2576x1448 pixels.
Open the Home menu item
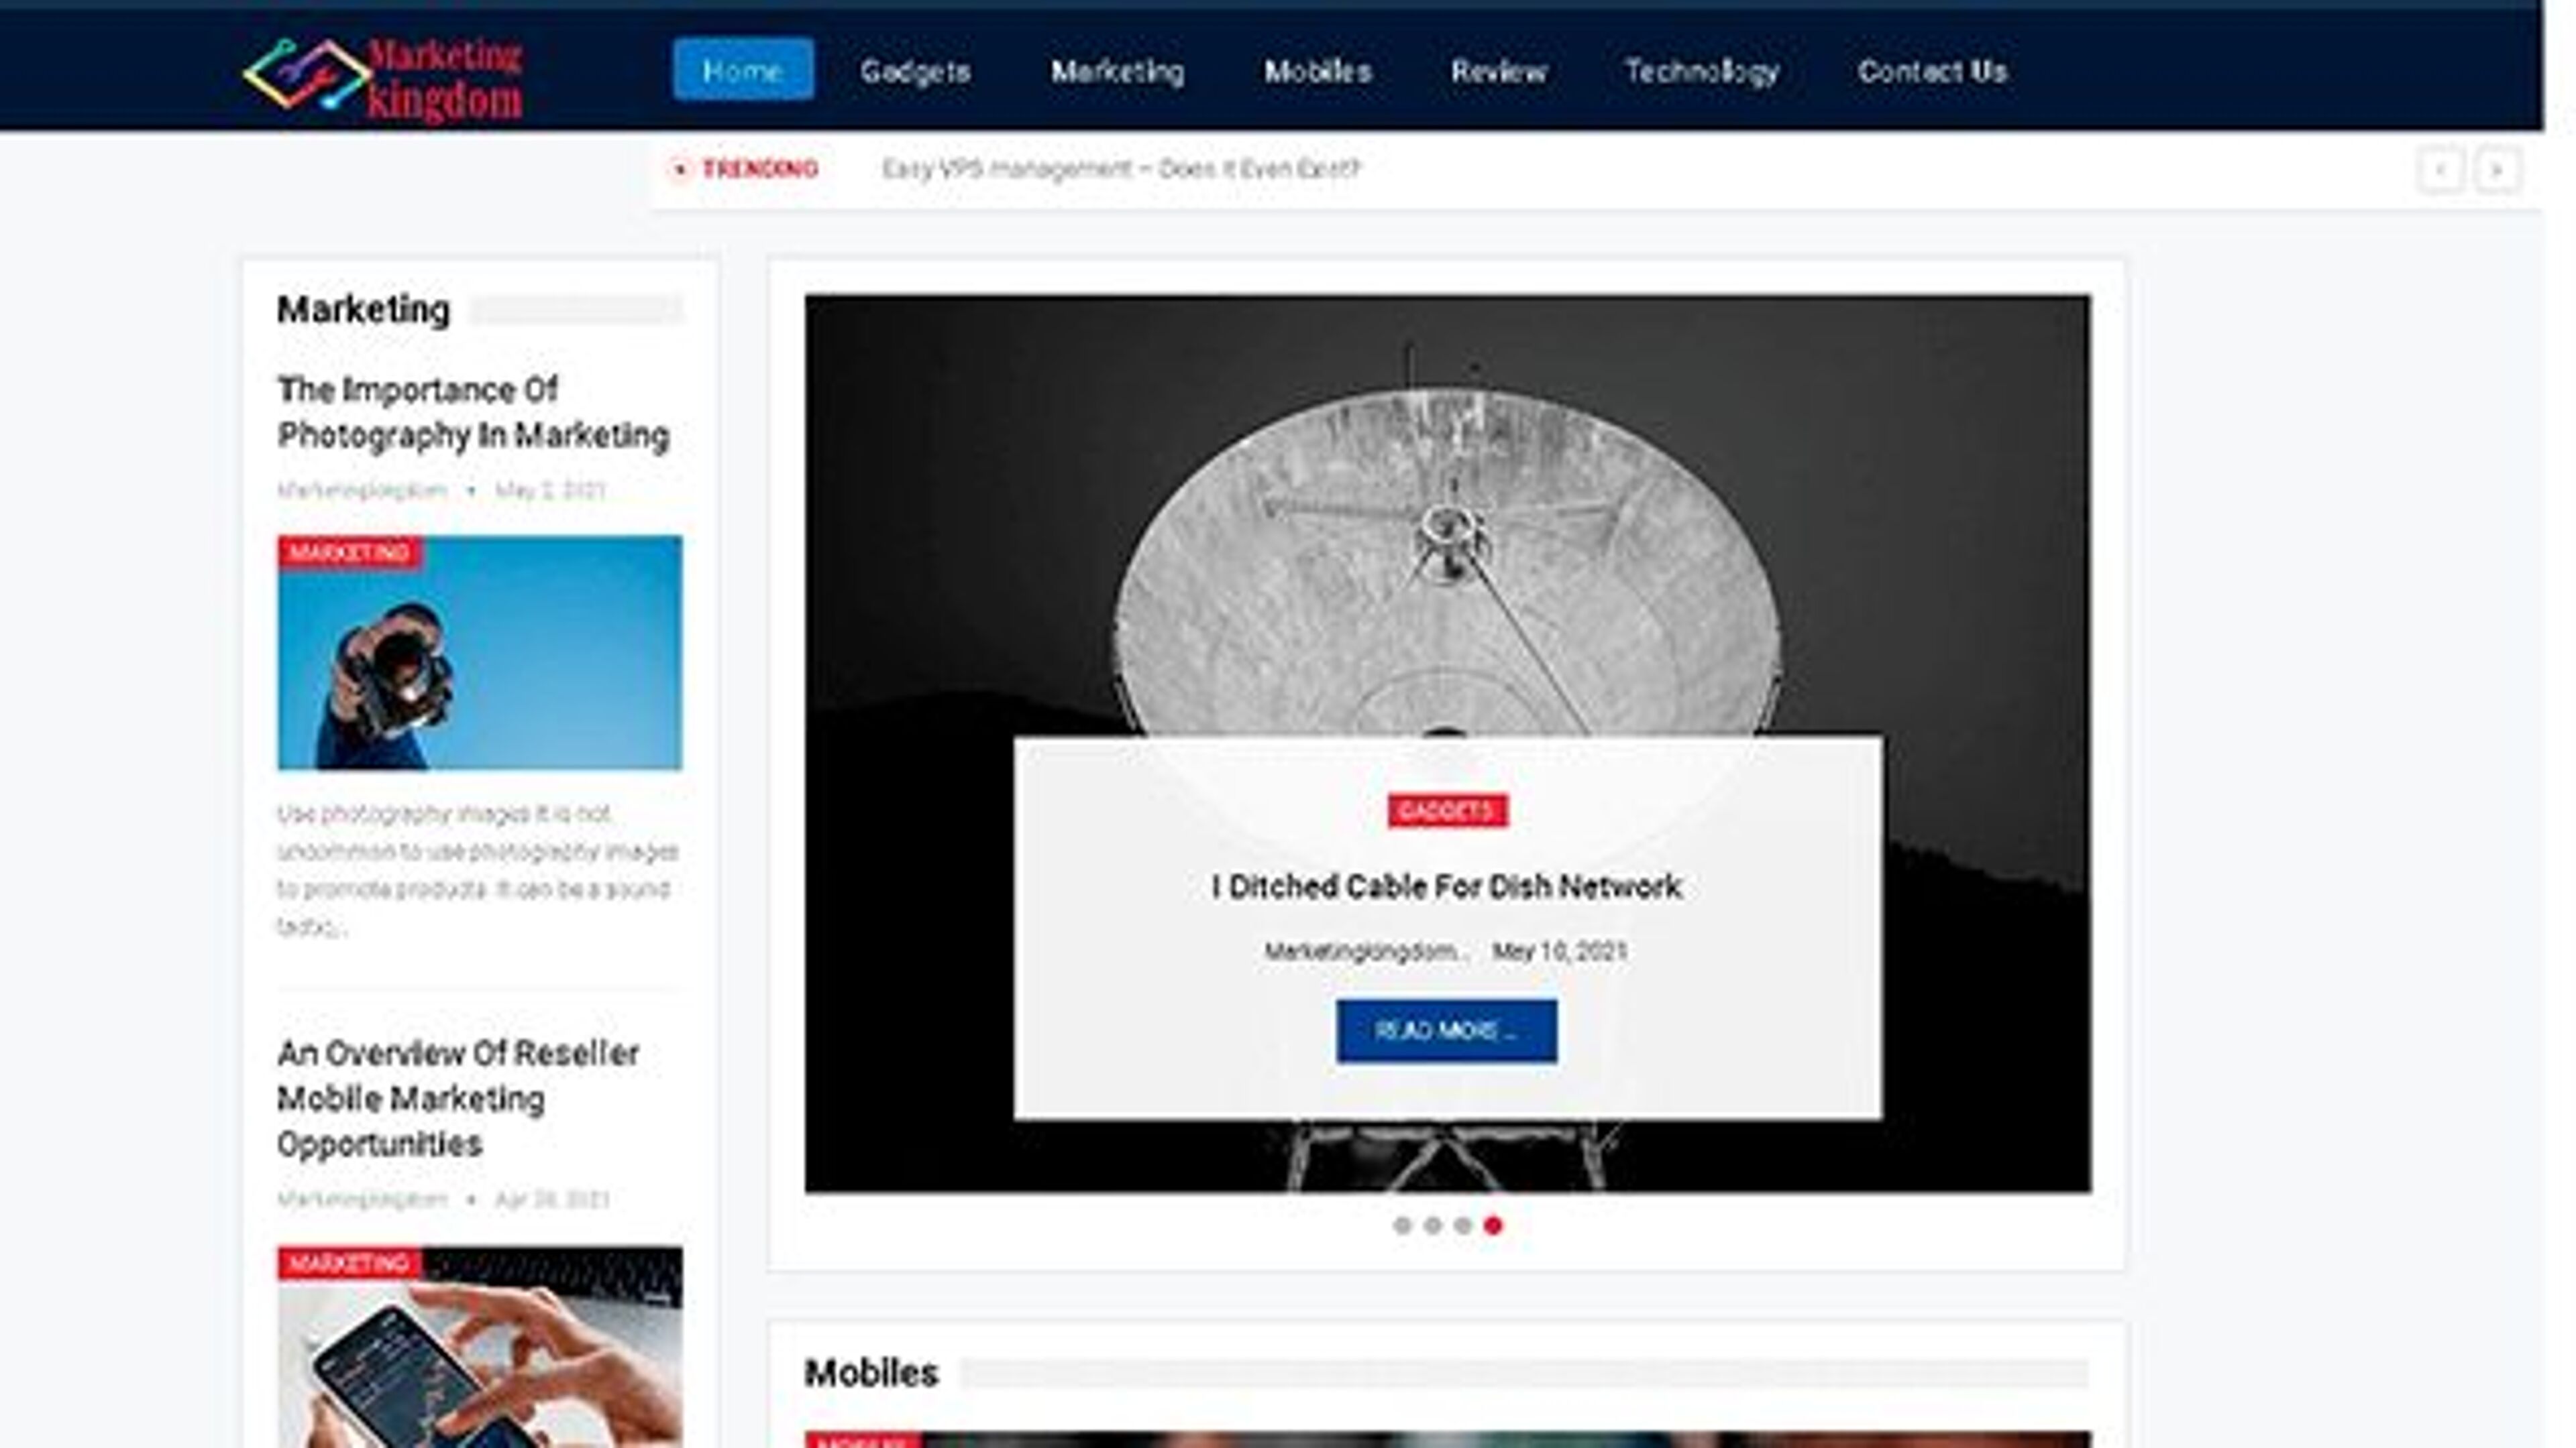743,70
